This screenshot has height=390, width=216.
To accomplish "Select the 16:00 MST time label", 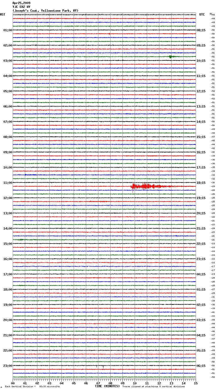I will 8,259.
